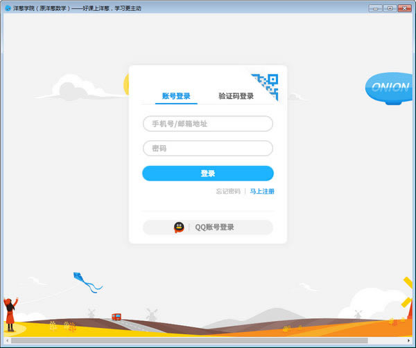Image resolution: width=416 pixels, height=348 pixels.
Task: Switch to the 账号登录 tab
Action: 176,96
